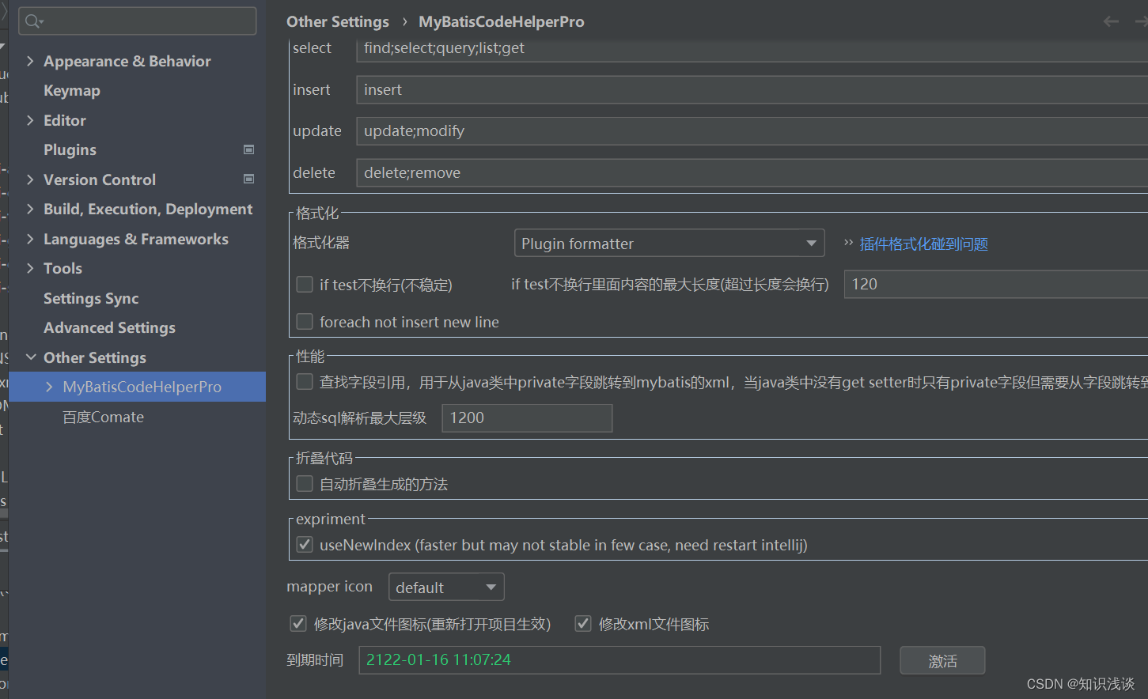
Task: Toggle 'foreach not insert new line' checkbox
Action: coord(305,322)
